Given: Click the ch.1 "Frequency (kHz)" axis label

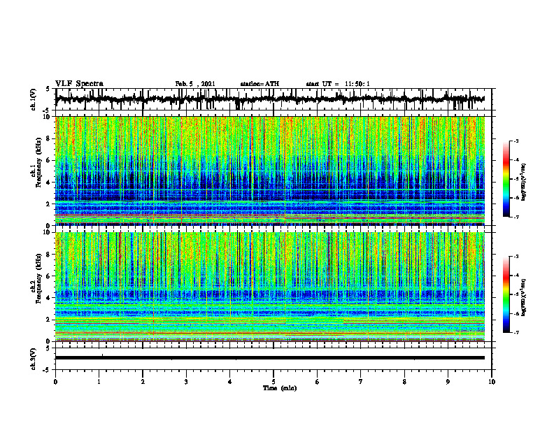Looking at the screenshot, I should pyautogui.click(x=38, y=161).
